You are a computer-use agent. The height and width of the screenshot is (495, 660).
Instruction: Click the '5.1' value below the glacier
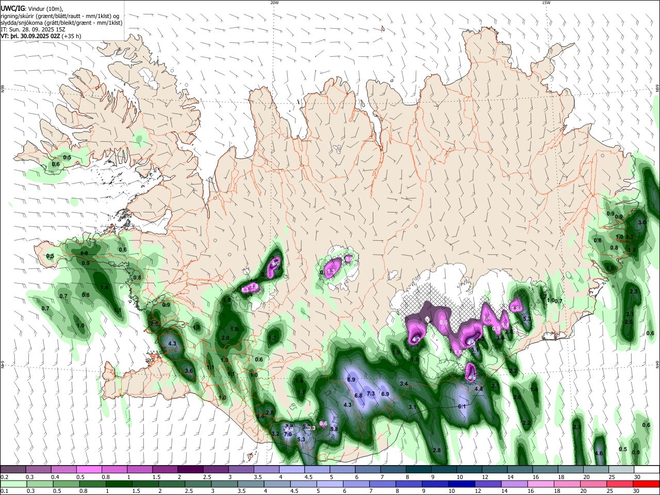click(x=475, y=349)
